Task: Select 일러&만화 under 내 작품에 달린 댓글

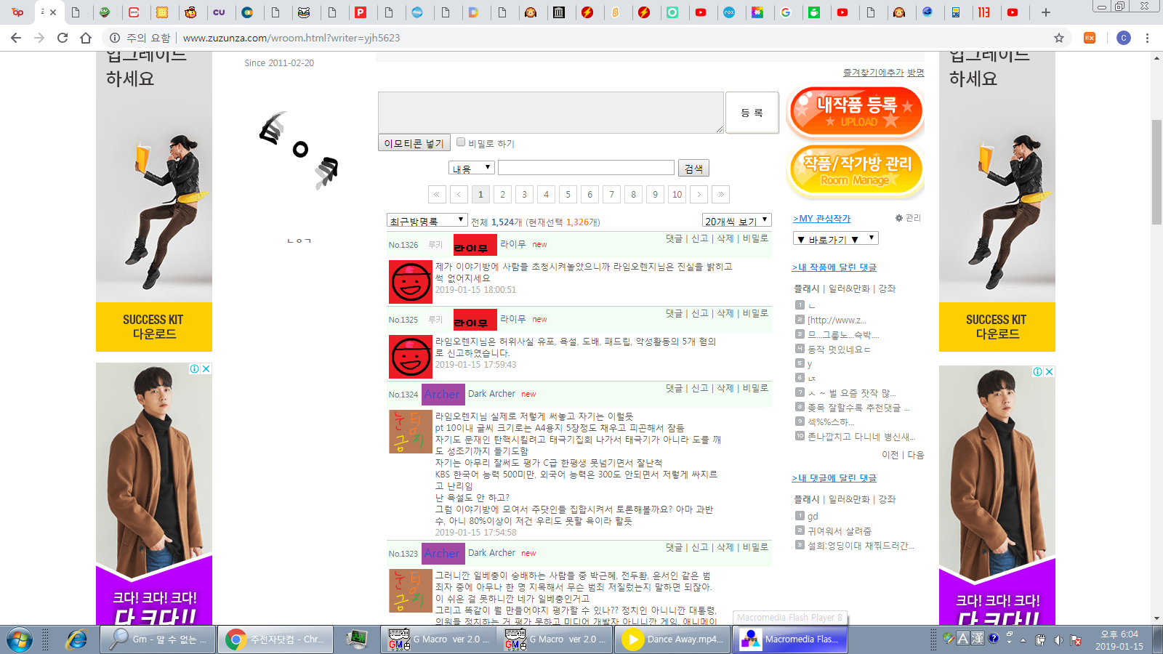Action: pos(849,288)
